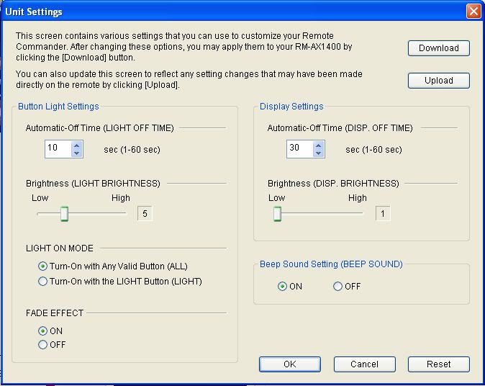Click the DISP. BRIGHTNESS slider thumb
485x386 pixels.
coord(278,214)
